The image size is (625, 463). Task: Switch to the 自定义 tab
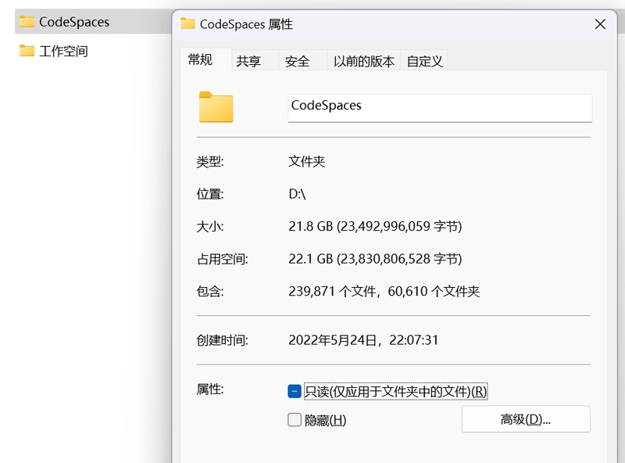pos(424,61)
